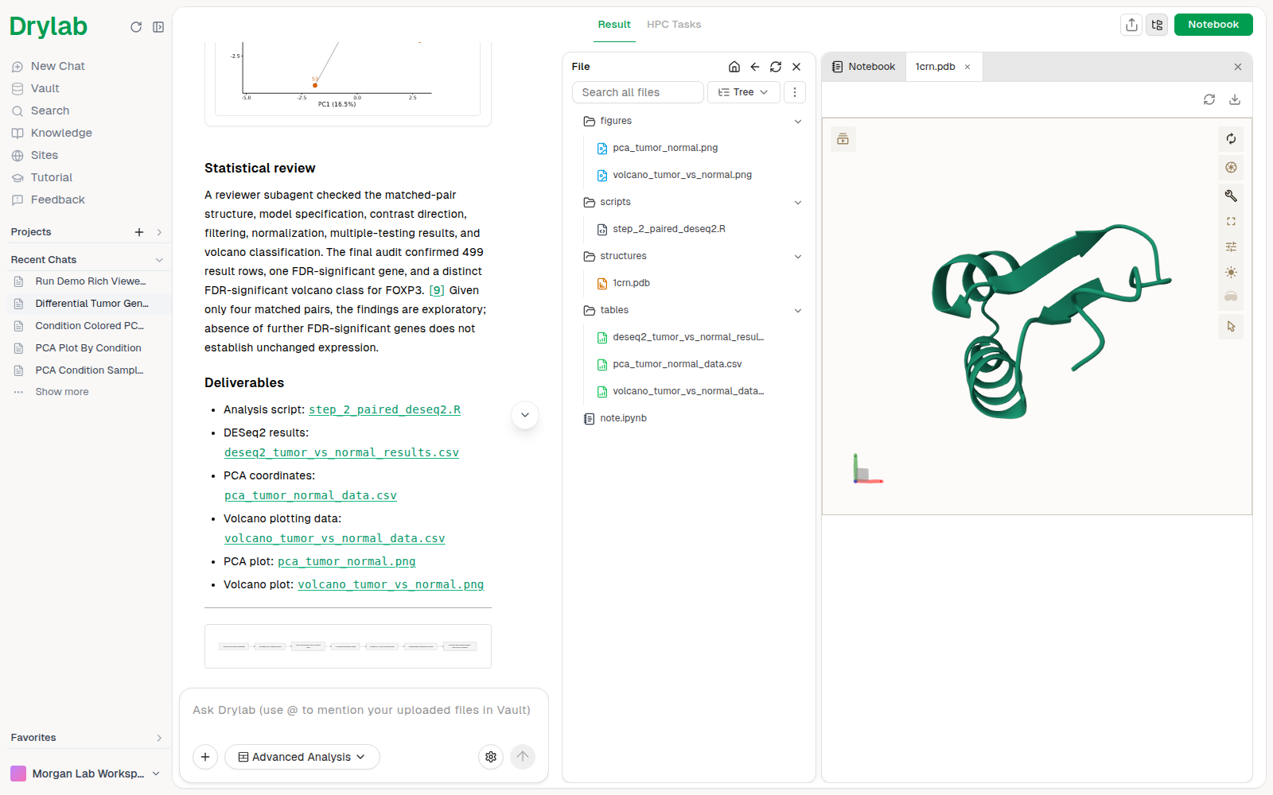The height and width of the screenshot is (795, 1273).
Task: Reload the 1crn.pdb viewer
Action: (x=1209, y=99)
